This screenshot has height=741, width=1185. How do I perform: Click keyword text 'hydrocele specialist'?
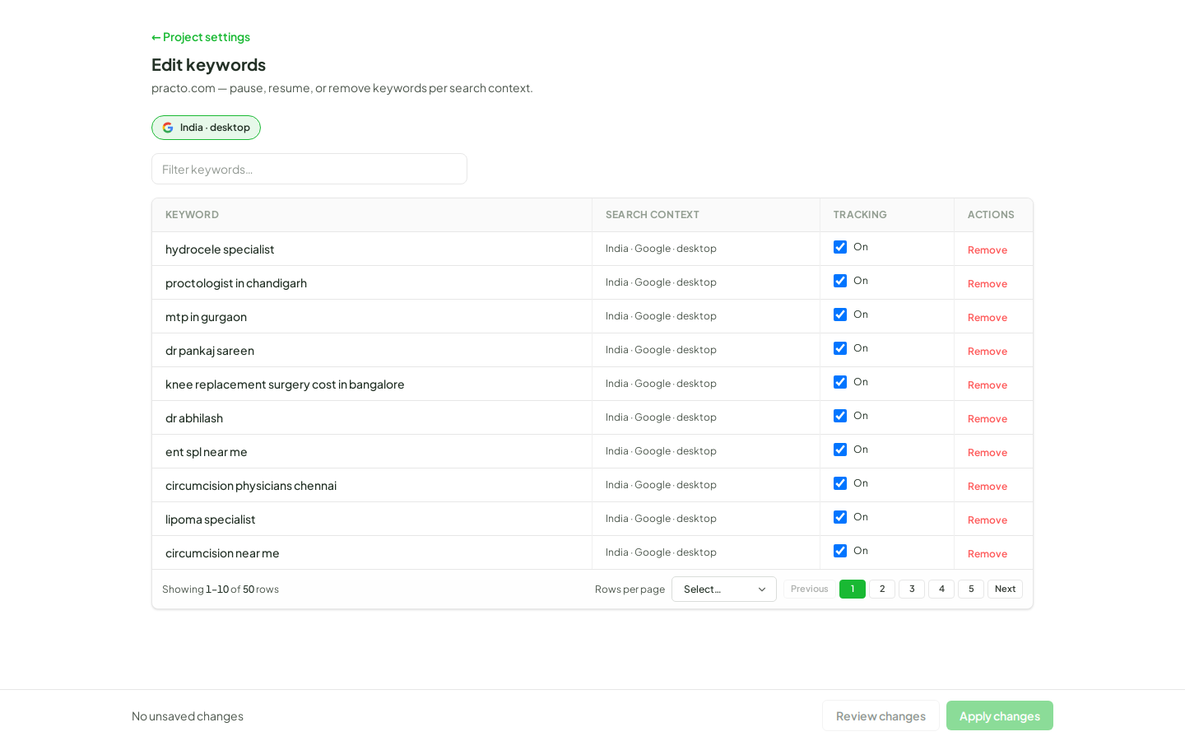point(220,249)
